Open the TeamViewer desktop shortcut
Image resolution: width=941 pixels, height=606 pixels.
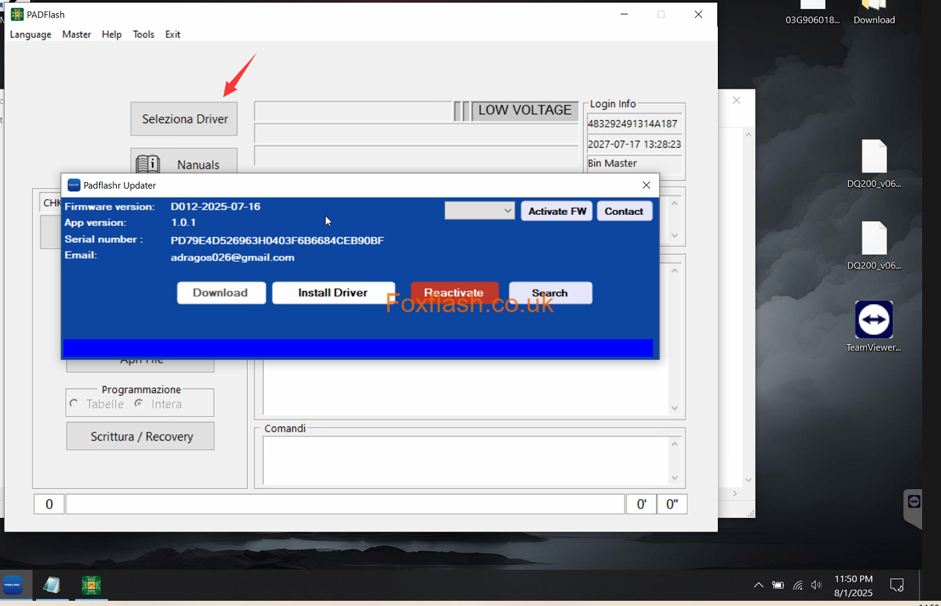(x=874, y=326)
